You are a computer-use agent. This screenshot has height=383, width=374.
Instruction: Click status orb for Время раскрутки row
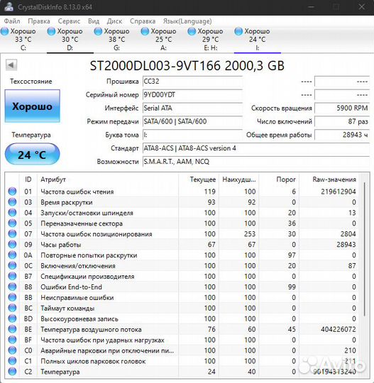[x=12, y=202]
